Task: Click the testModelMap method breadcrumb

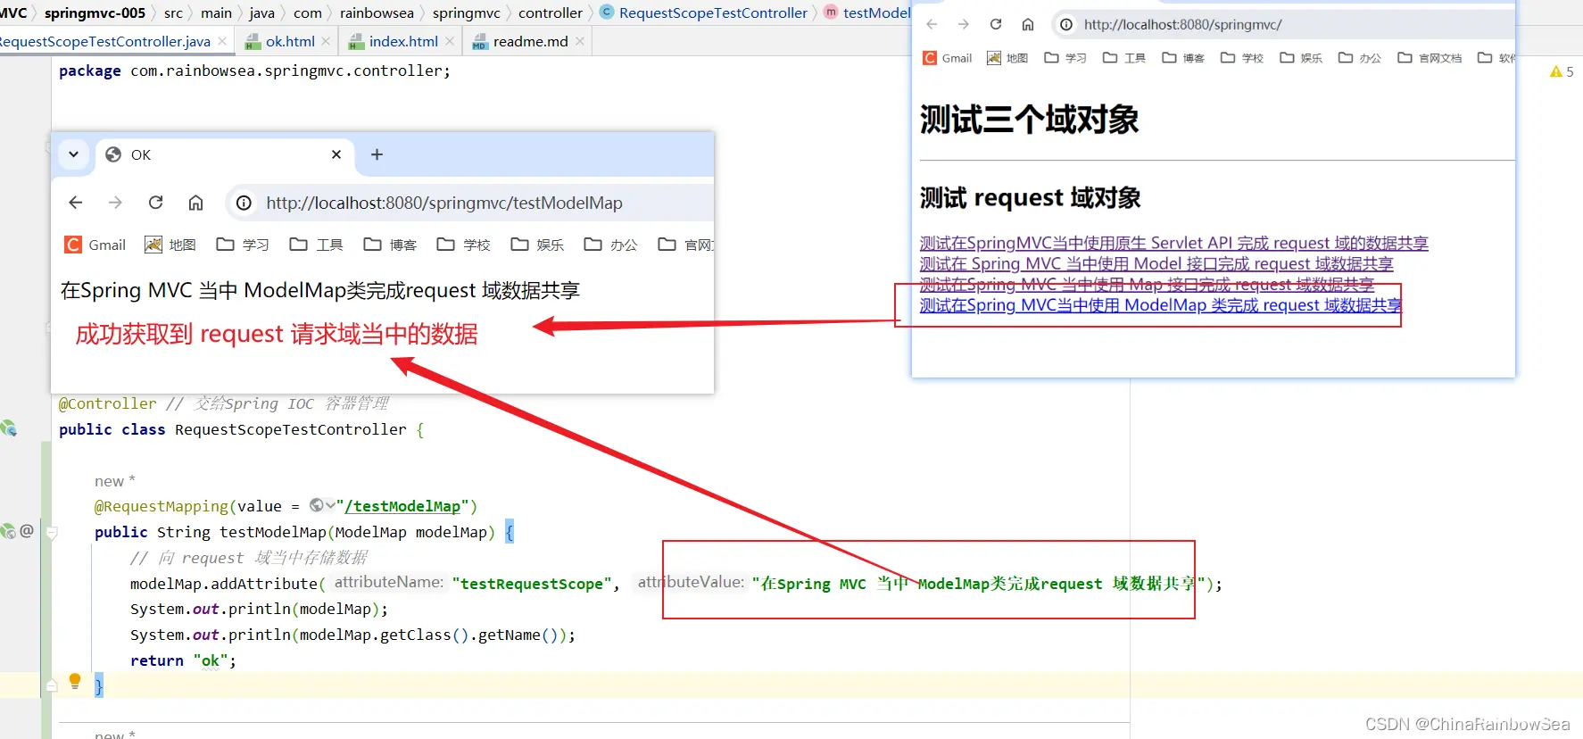Action: click(x=867, y=12)
